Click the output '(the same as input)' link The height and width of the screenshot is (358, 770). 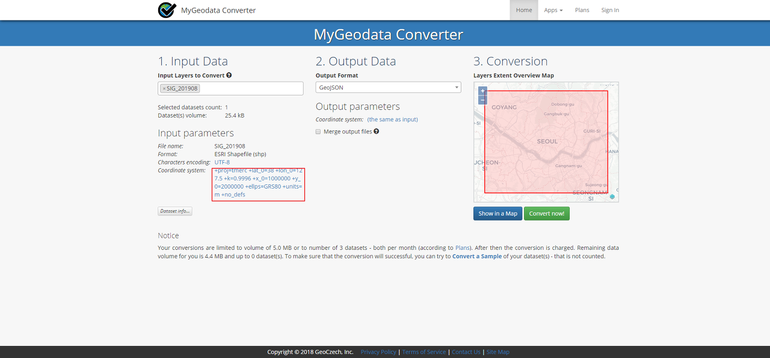pos(393,120)
